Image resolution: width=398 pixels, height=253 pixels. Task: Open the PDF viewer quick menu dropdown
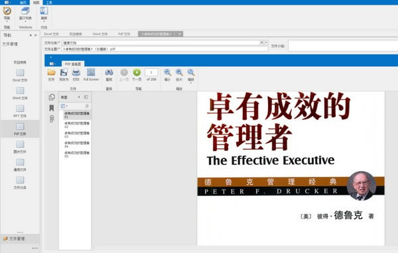pyautogui.click(x=52, y=64)
